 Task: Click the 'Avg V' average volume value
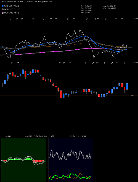click(x=109, y=6)
